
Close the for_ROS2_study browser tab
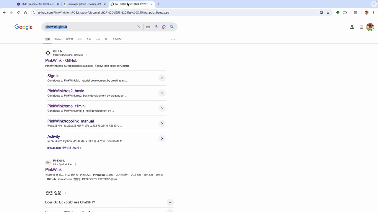(151, 4)
